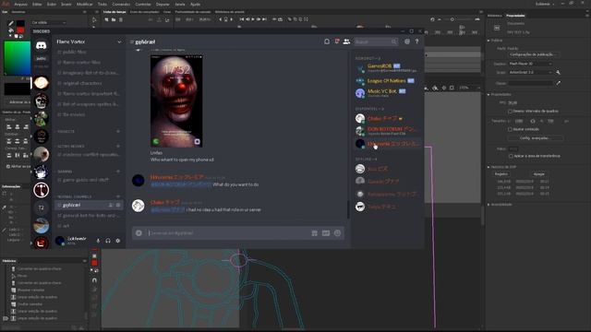Open Discord help question mark
The image size is (591, 332).
tap(416, 41)
